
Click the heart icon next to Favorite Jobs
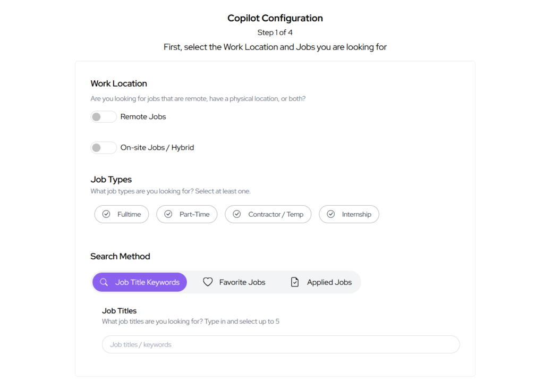coord(207,282)
